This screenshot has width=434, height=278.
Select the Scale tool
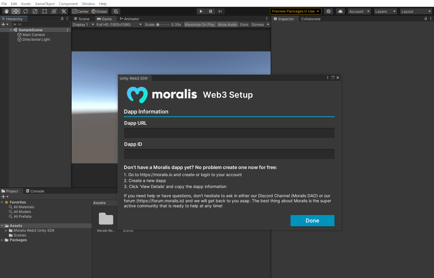(35, 11)
